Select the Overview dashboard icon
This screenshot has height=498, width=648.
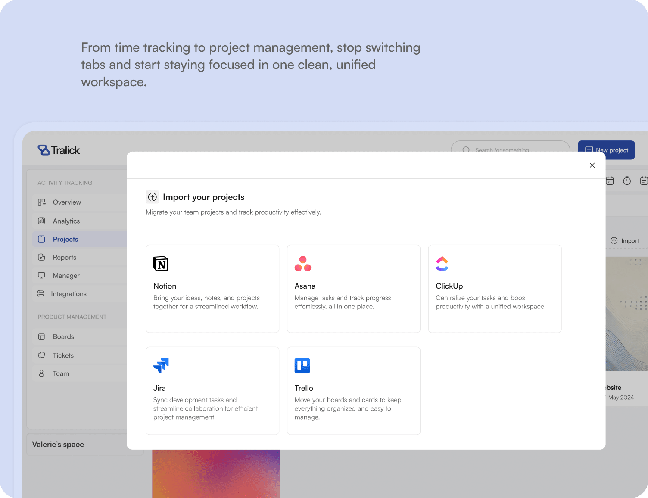(41, 202)
